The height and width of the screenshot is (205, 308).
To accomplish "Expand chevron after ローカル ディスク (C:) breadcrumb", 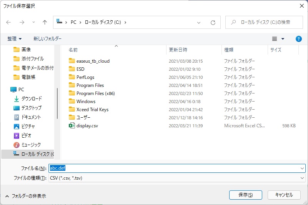I will click(x=125, y=22).
